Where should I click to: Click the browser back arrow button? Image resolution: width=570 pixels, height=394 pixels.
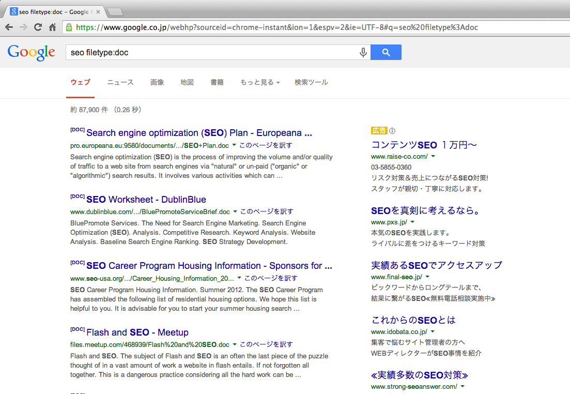[x=9, y=27]
